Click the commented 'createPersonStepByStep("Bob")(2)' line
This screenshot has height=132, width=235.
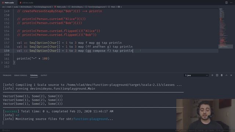click(x=59, y=11)
